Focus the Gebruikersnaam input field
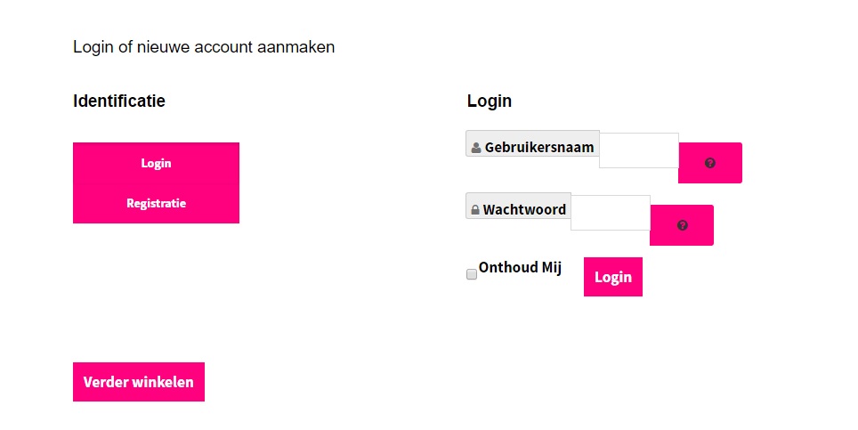858x430 pixels. [x=638, y=150]
